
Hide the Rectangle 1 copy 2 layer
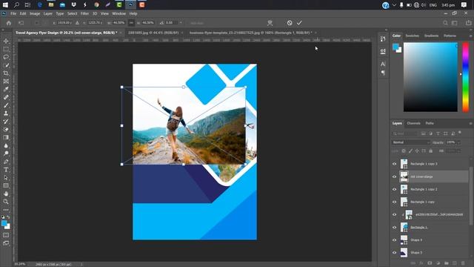[395, 189]
